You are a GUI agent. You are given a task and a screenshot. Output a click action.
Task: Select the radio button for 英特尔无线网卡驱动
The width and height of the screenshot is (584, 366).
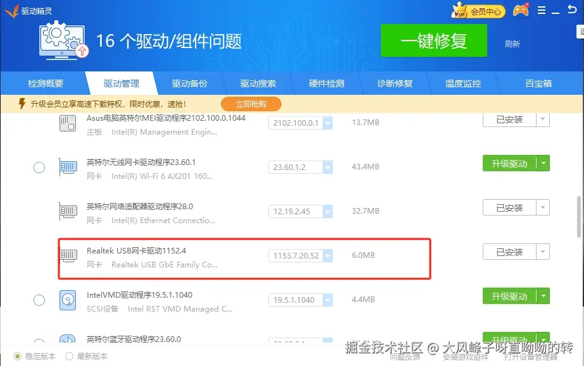pos(39,167)
